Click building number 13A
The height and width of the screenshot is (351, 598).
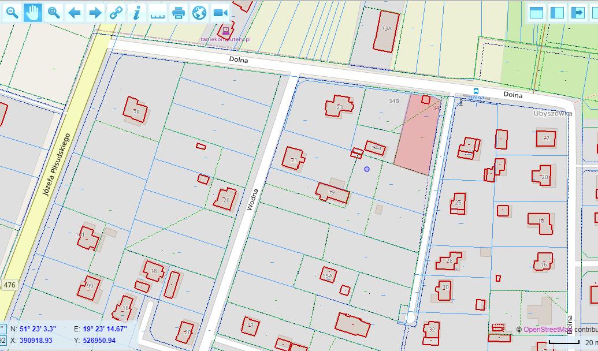click(x=387, y=29)
